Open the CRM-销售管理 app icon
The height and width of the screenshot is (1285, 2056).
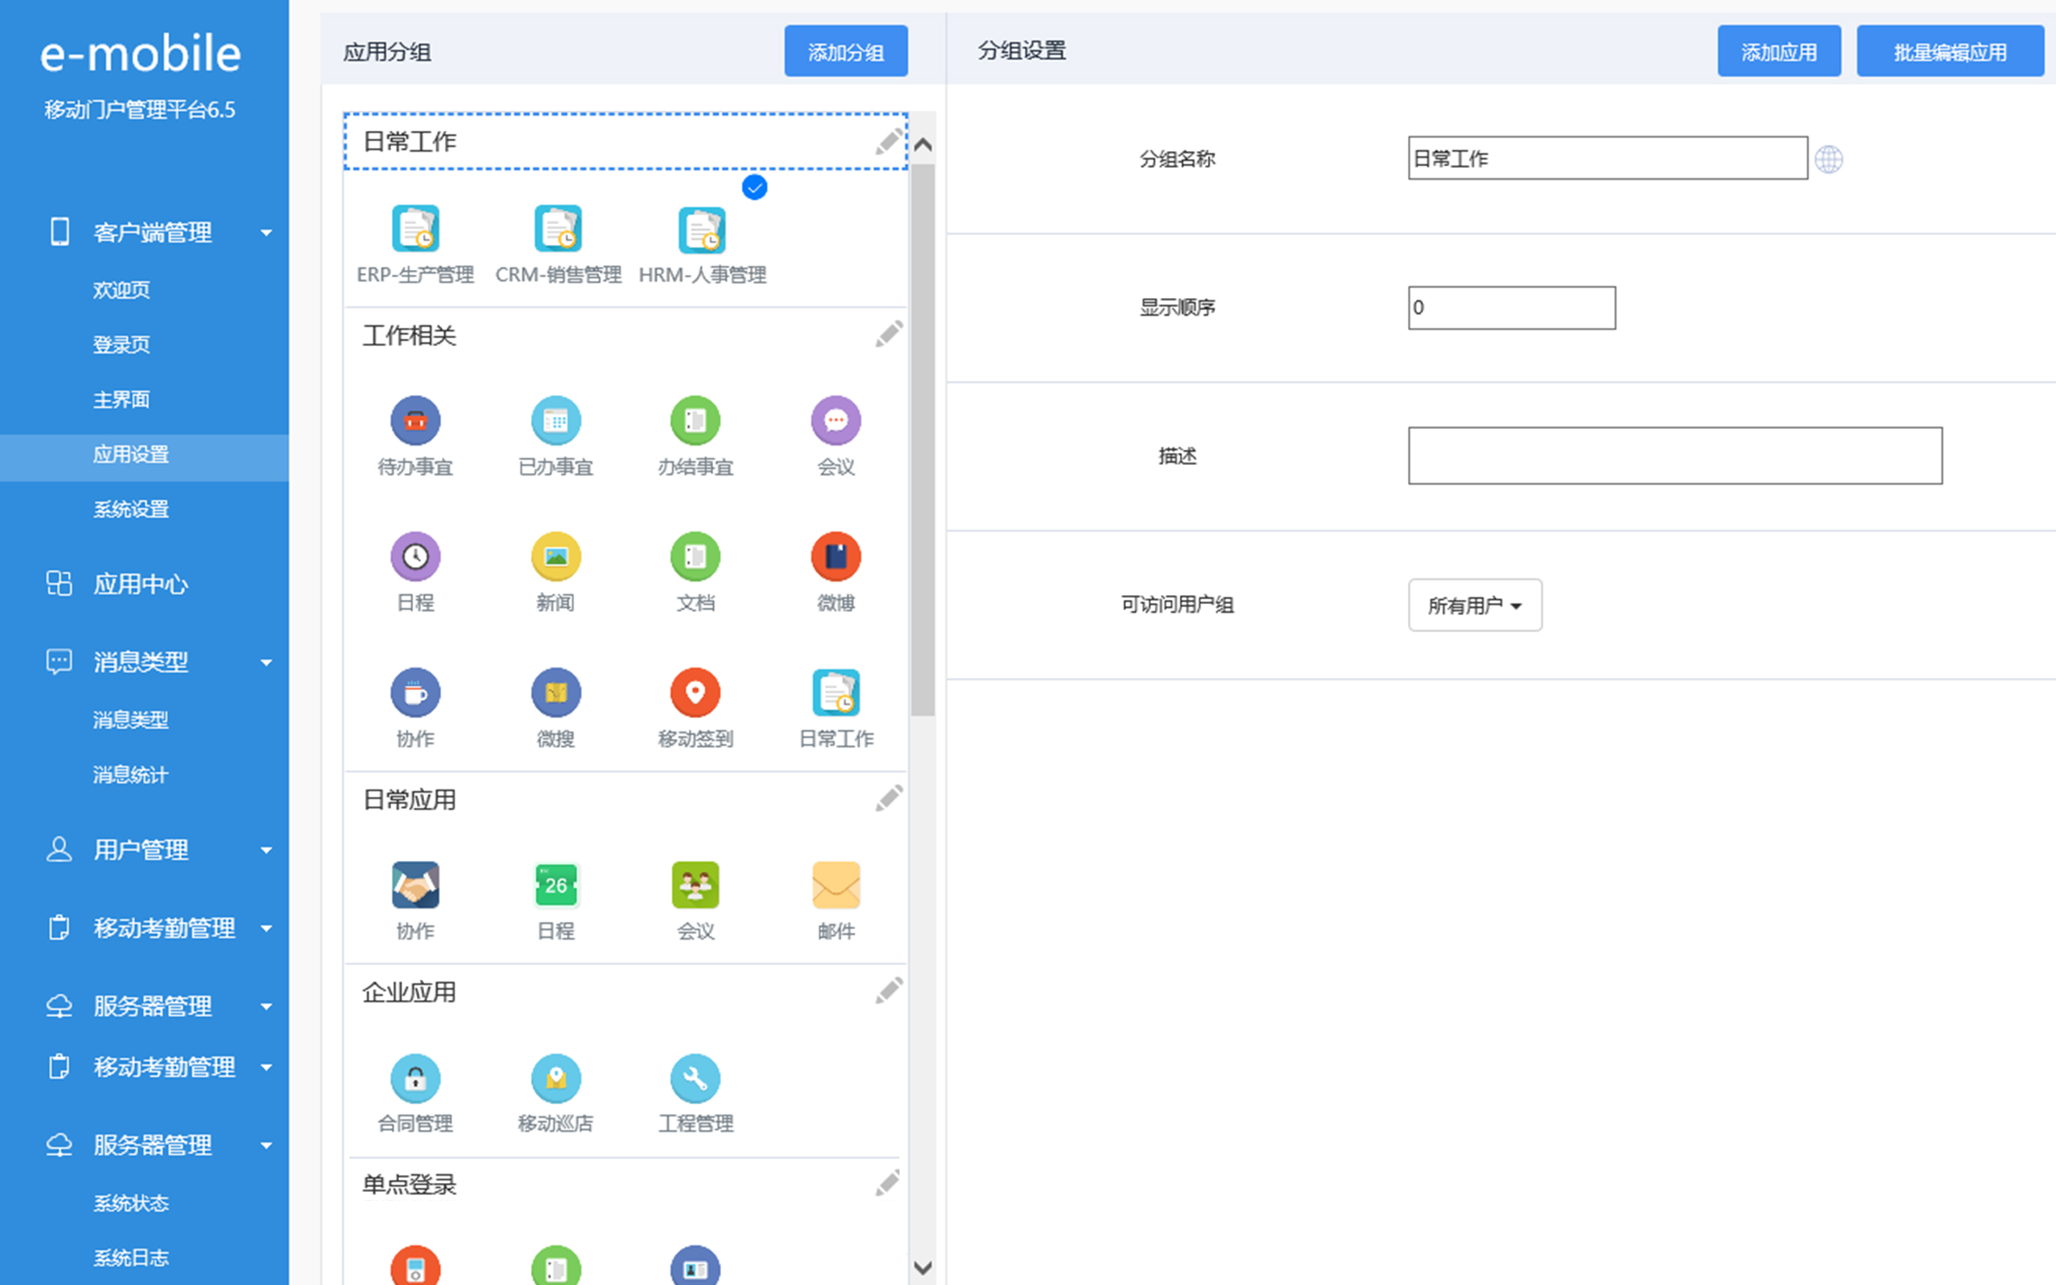[x=557, y=229]
